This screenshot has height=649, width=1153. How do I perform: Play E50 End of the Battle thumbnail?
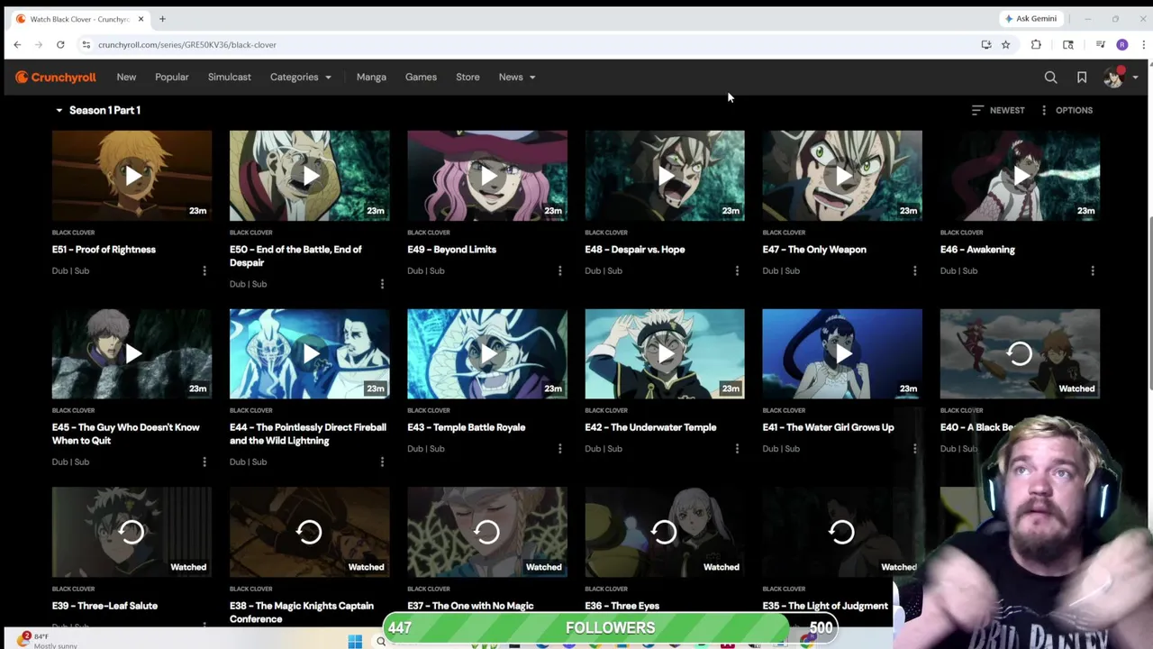309,176
